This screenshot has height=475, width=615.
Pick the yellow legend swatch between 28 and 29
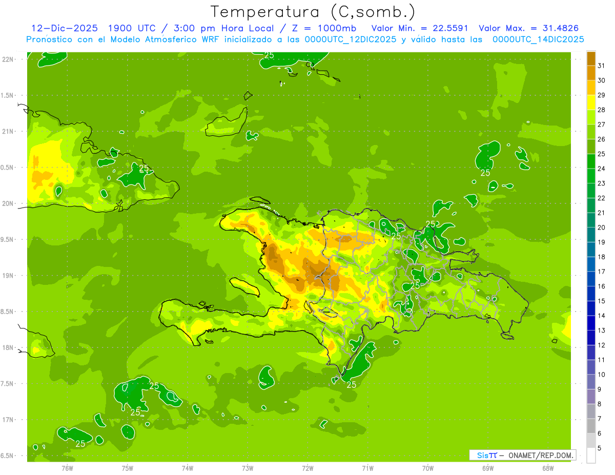pyautogui.click(x=591, y=102)
